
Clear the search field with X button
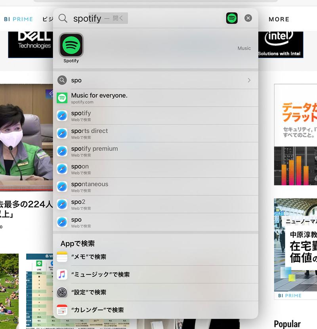click(248, 18)
